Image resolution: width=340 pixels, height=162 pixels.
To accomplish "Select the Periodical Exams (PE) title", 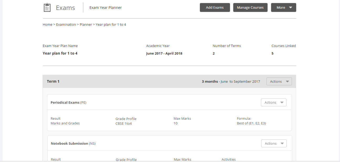I will tap(68, 102).
